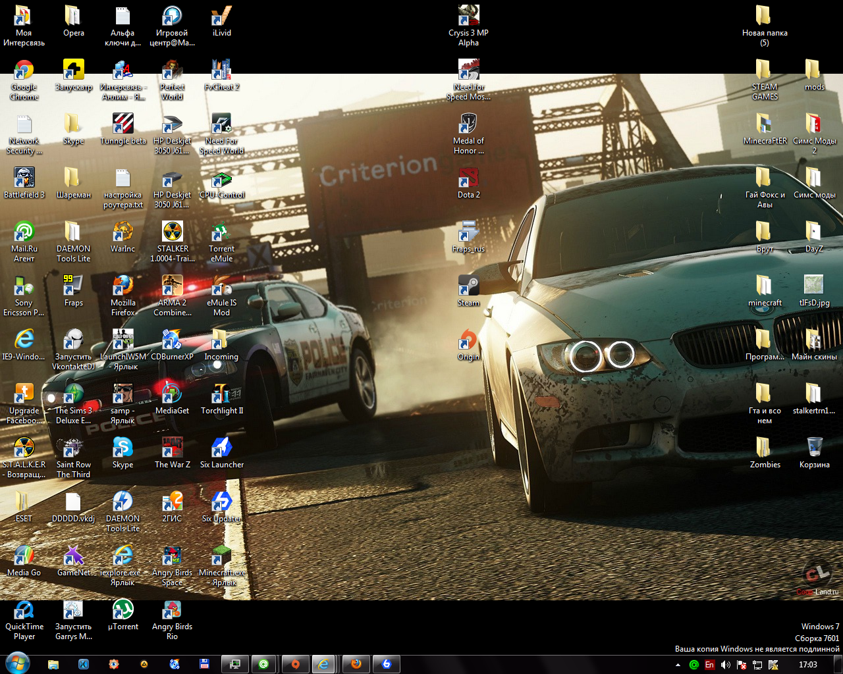Open Mozilla Firefox desktop icon
843x674 pixels.
tap(123, 286)
